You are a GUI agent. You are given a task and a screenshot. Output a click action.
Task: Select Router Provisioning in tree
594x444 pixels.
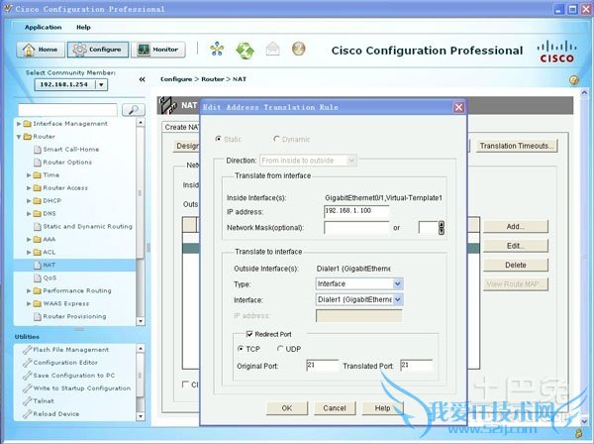pos(74,316)
